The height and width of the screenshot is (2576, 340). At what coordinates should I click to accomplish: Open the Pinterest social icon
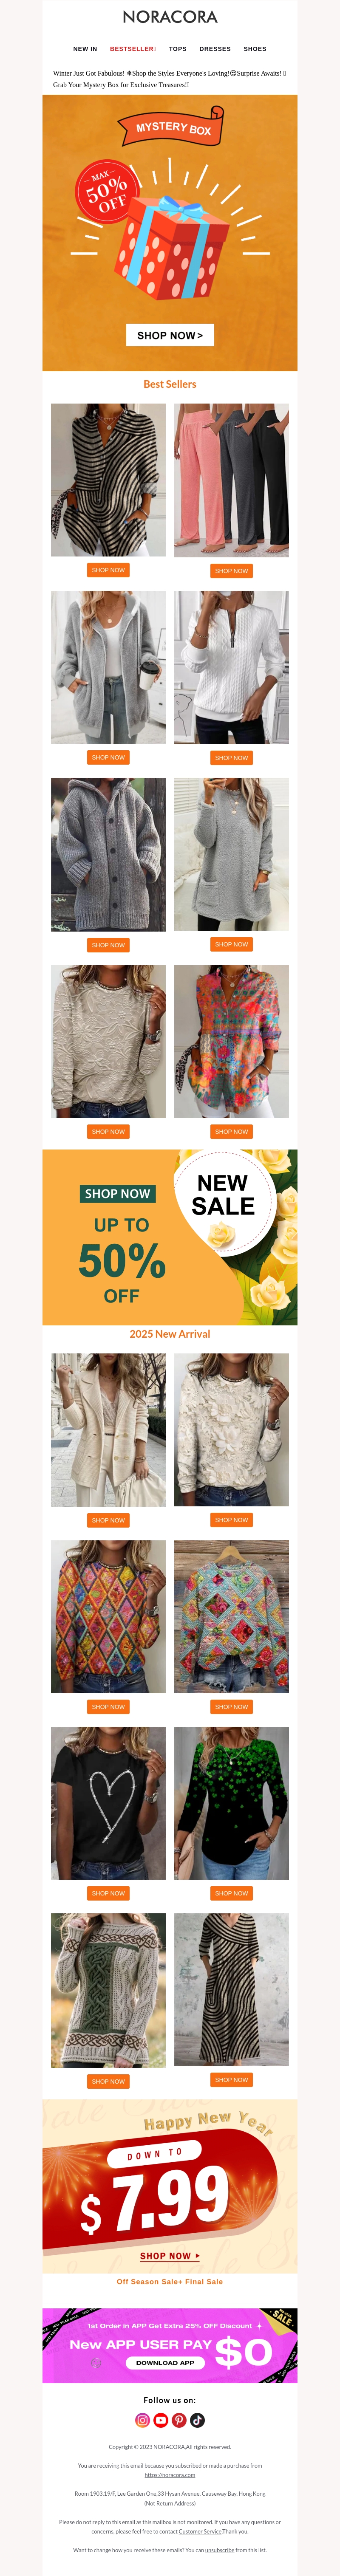[179, 2420]
